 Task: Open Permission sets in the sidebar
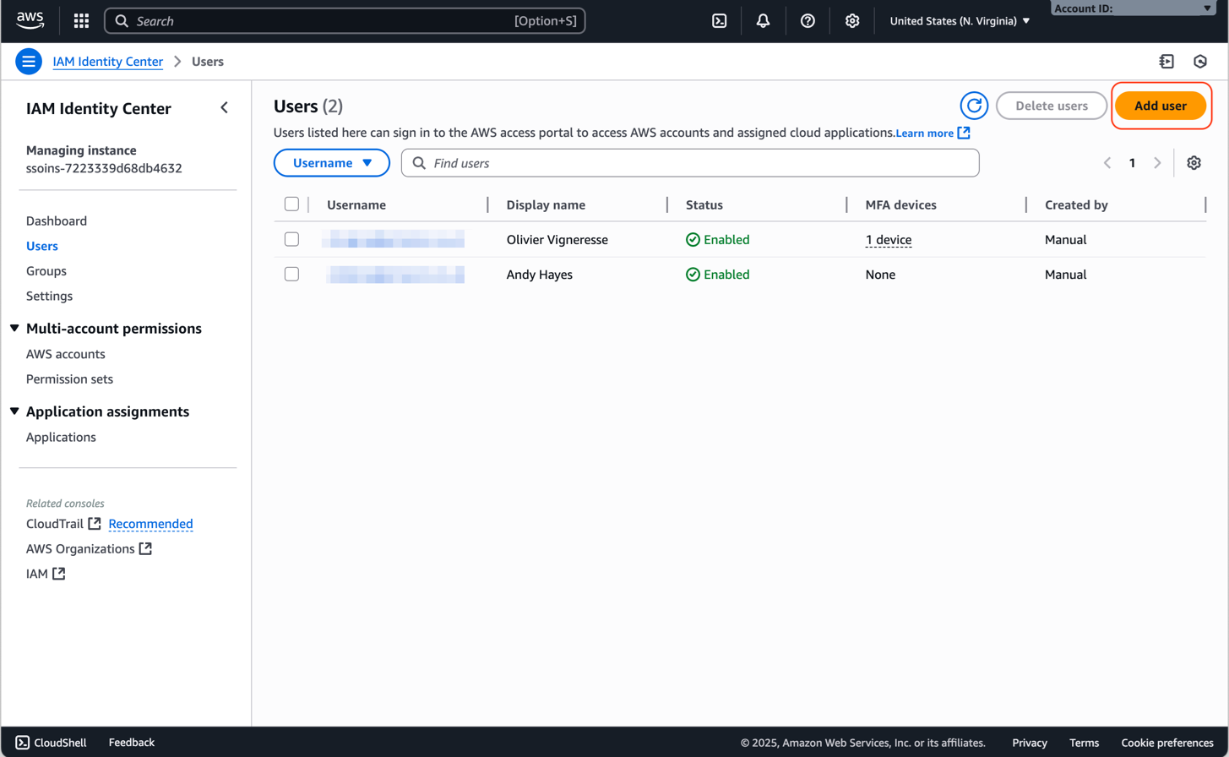click(70, 379)
